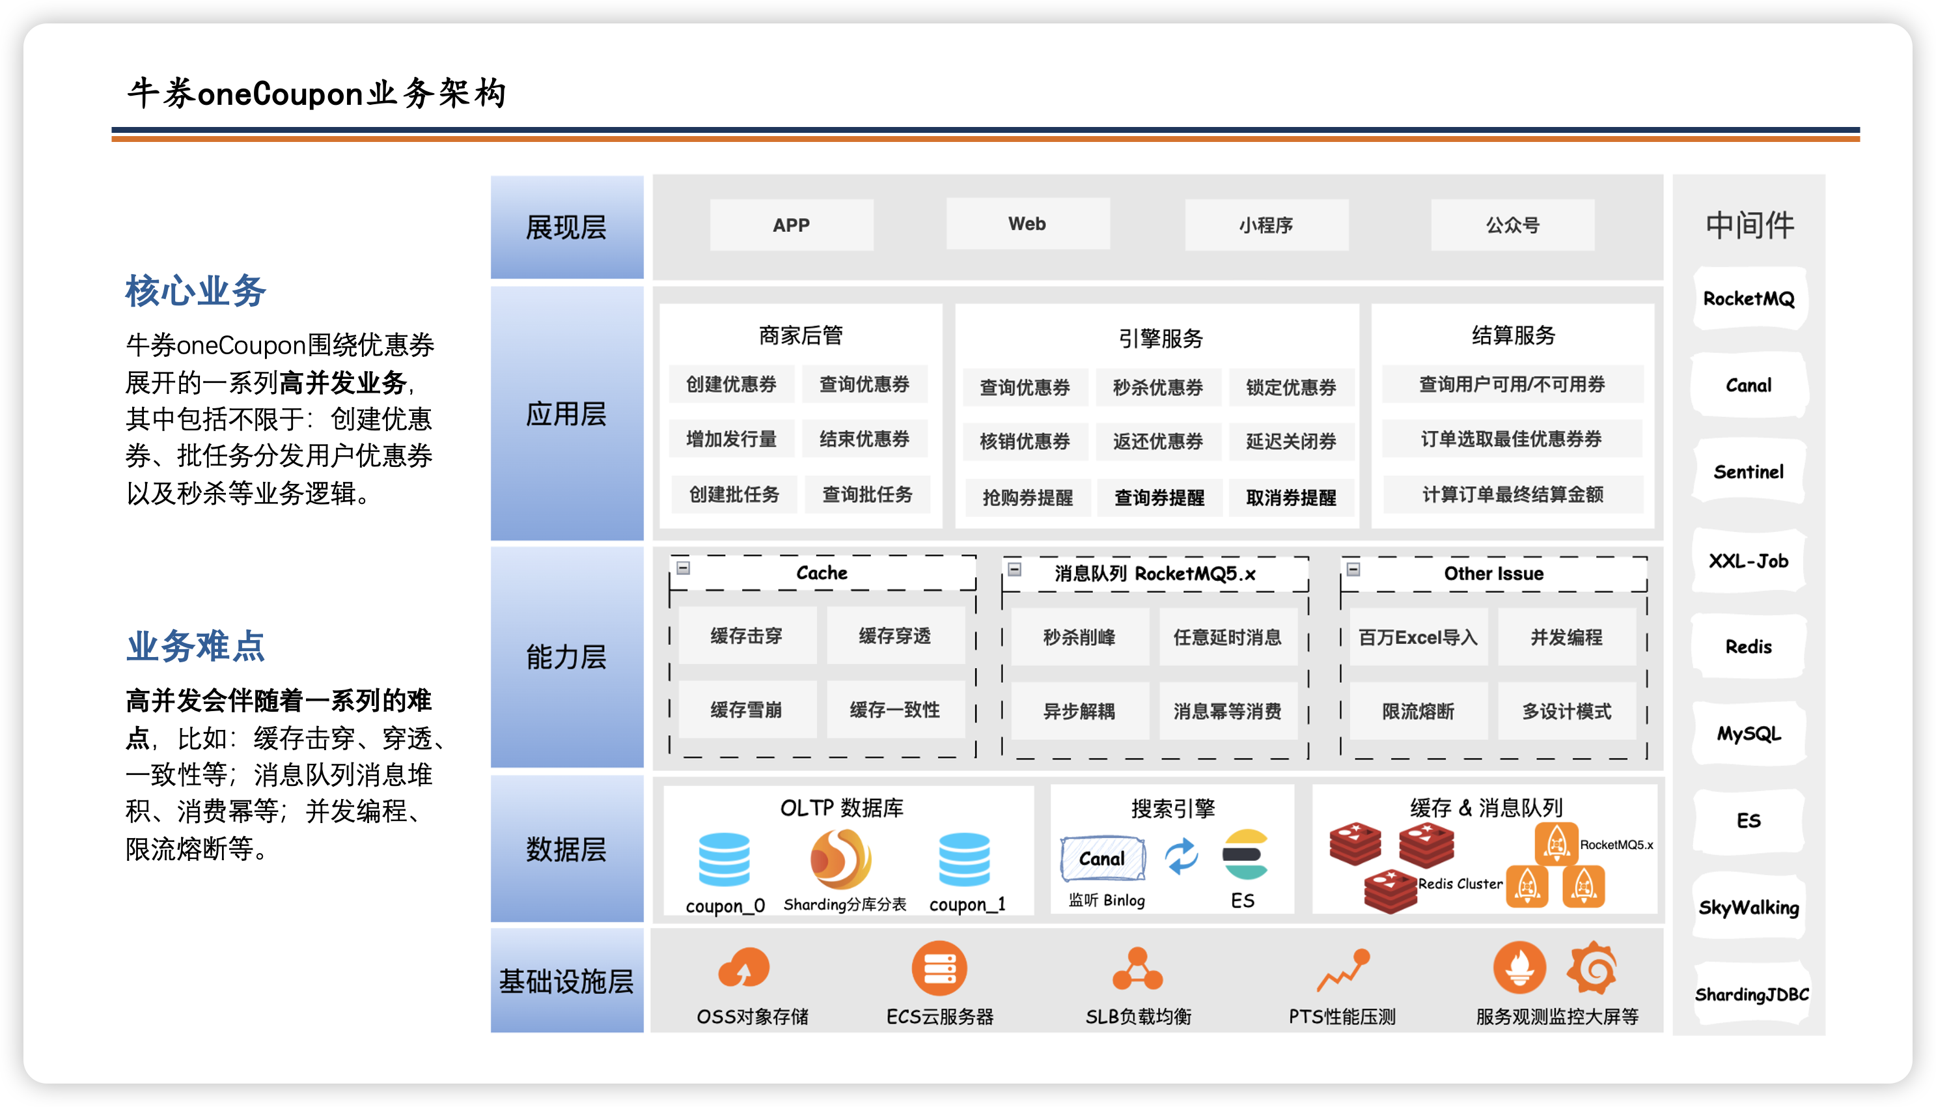Select the 展现层 layer label

[567, 227]
